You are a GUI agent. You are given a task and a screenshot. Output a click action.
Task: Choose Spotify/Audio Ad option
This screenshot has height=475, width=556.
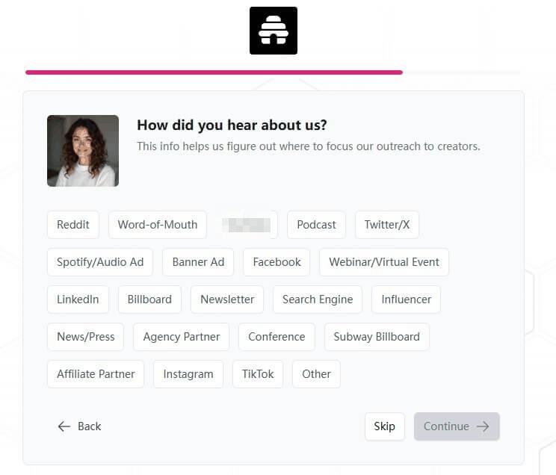point(100,262)
